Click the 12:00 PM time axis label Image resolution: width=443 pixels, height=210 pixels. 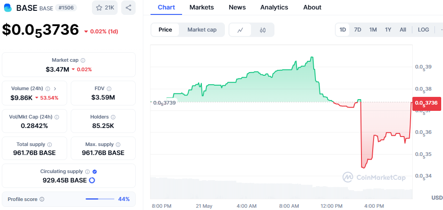(x=332, y=206)
